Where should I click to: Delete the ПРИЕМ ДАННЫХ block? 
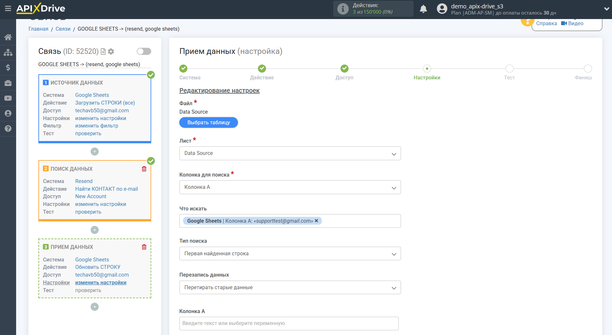click(x=144, y=247)
